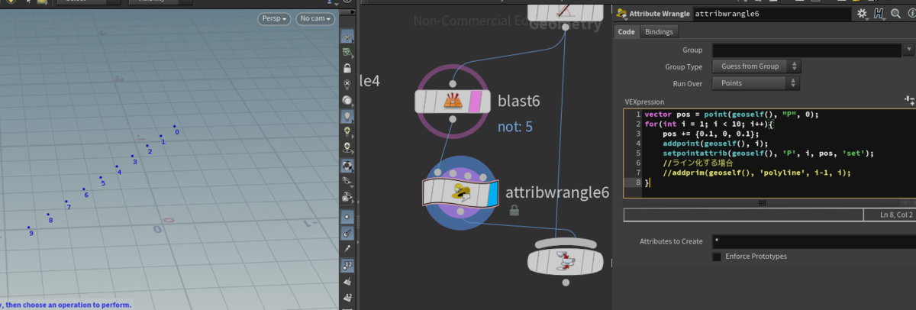Click the attribwrangle6 node name label
This screenshot has height=310, width=916.
(x=557, y=192)
